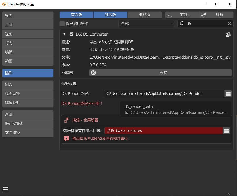Click the Blender logo in title bar
This screenshot has height=196, width=237.
4,4
